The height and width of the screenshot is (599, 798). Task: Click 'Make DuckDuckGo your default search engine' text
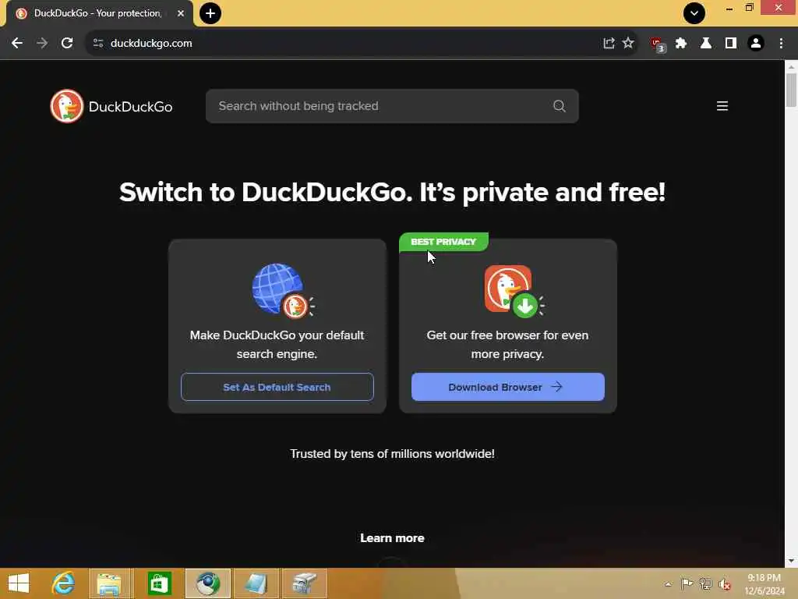277,344
